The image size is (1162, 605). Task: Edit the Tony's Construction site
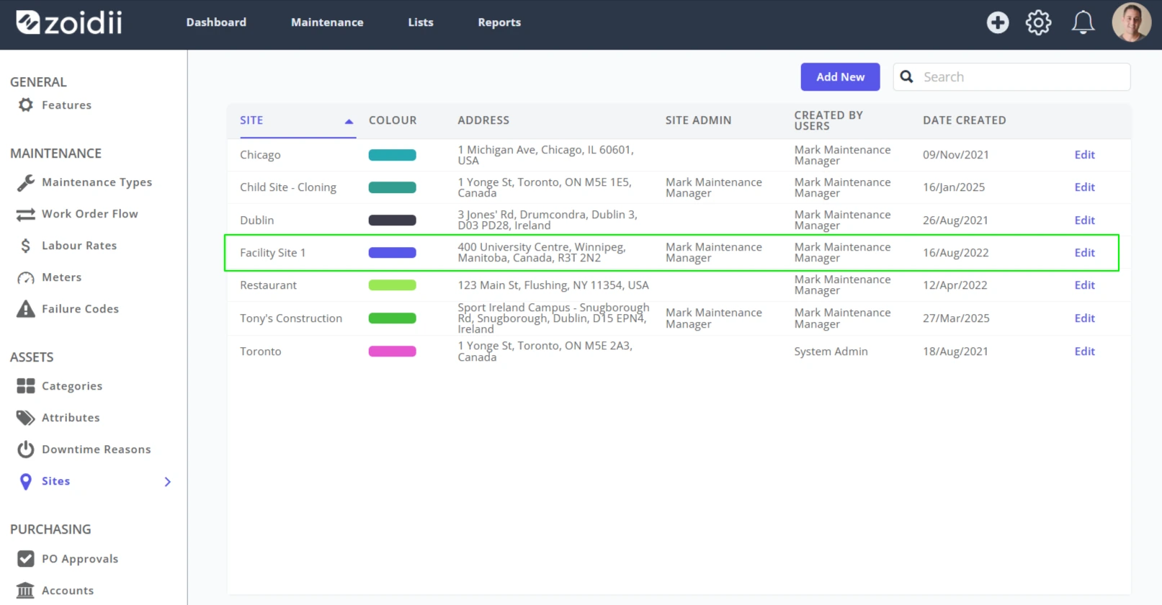coord(1084,318)
